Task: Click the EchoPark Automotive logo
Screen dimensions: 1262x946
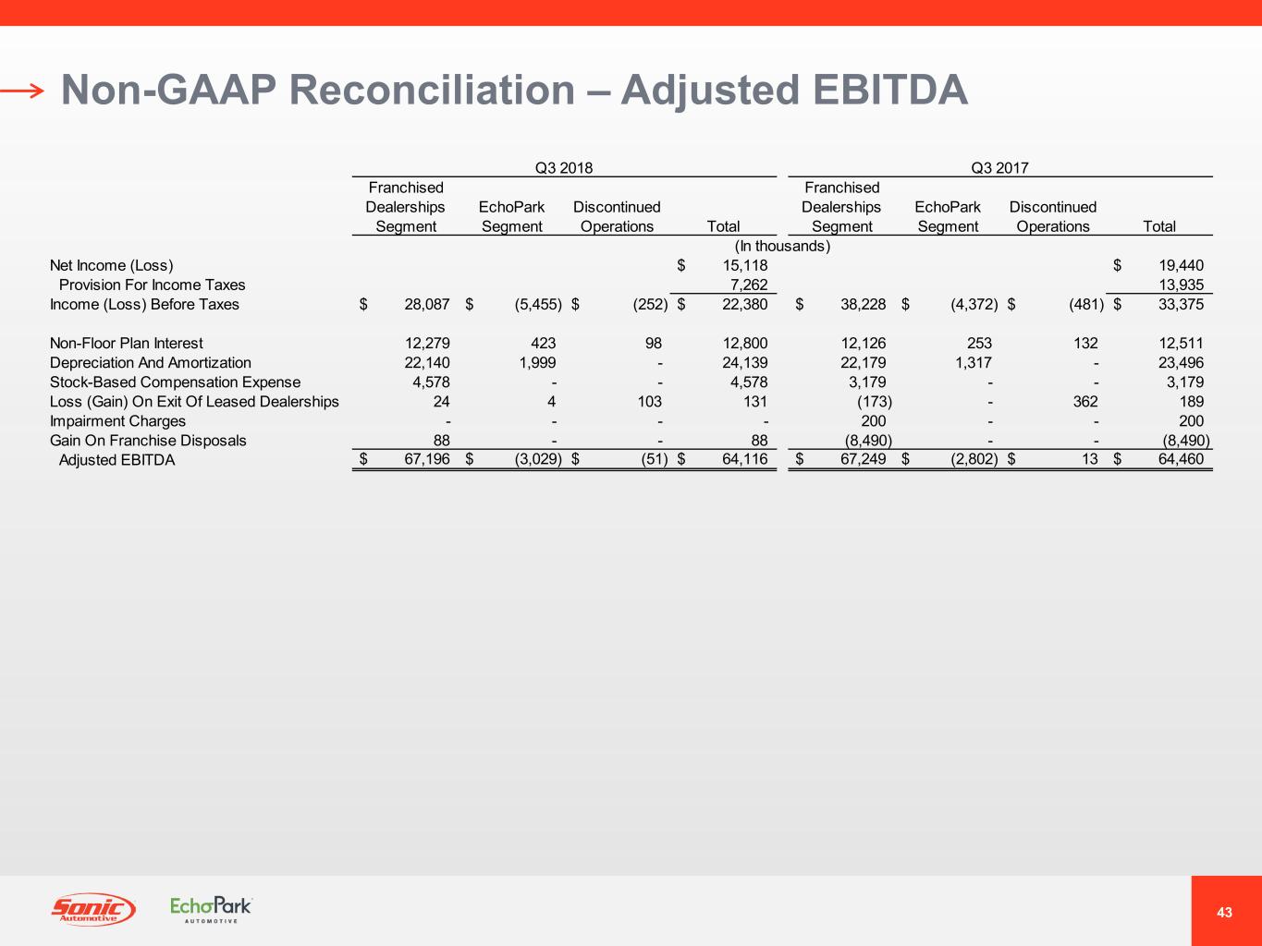Action: pyautogui.click(x=211, y=909)
